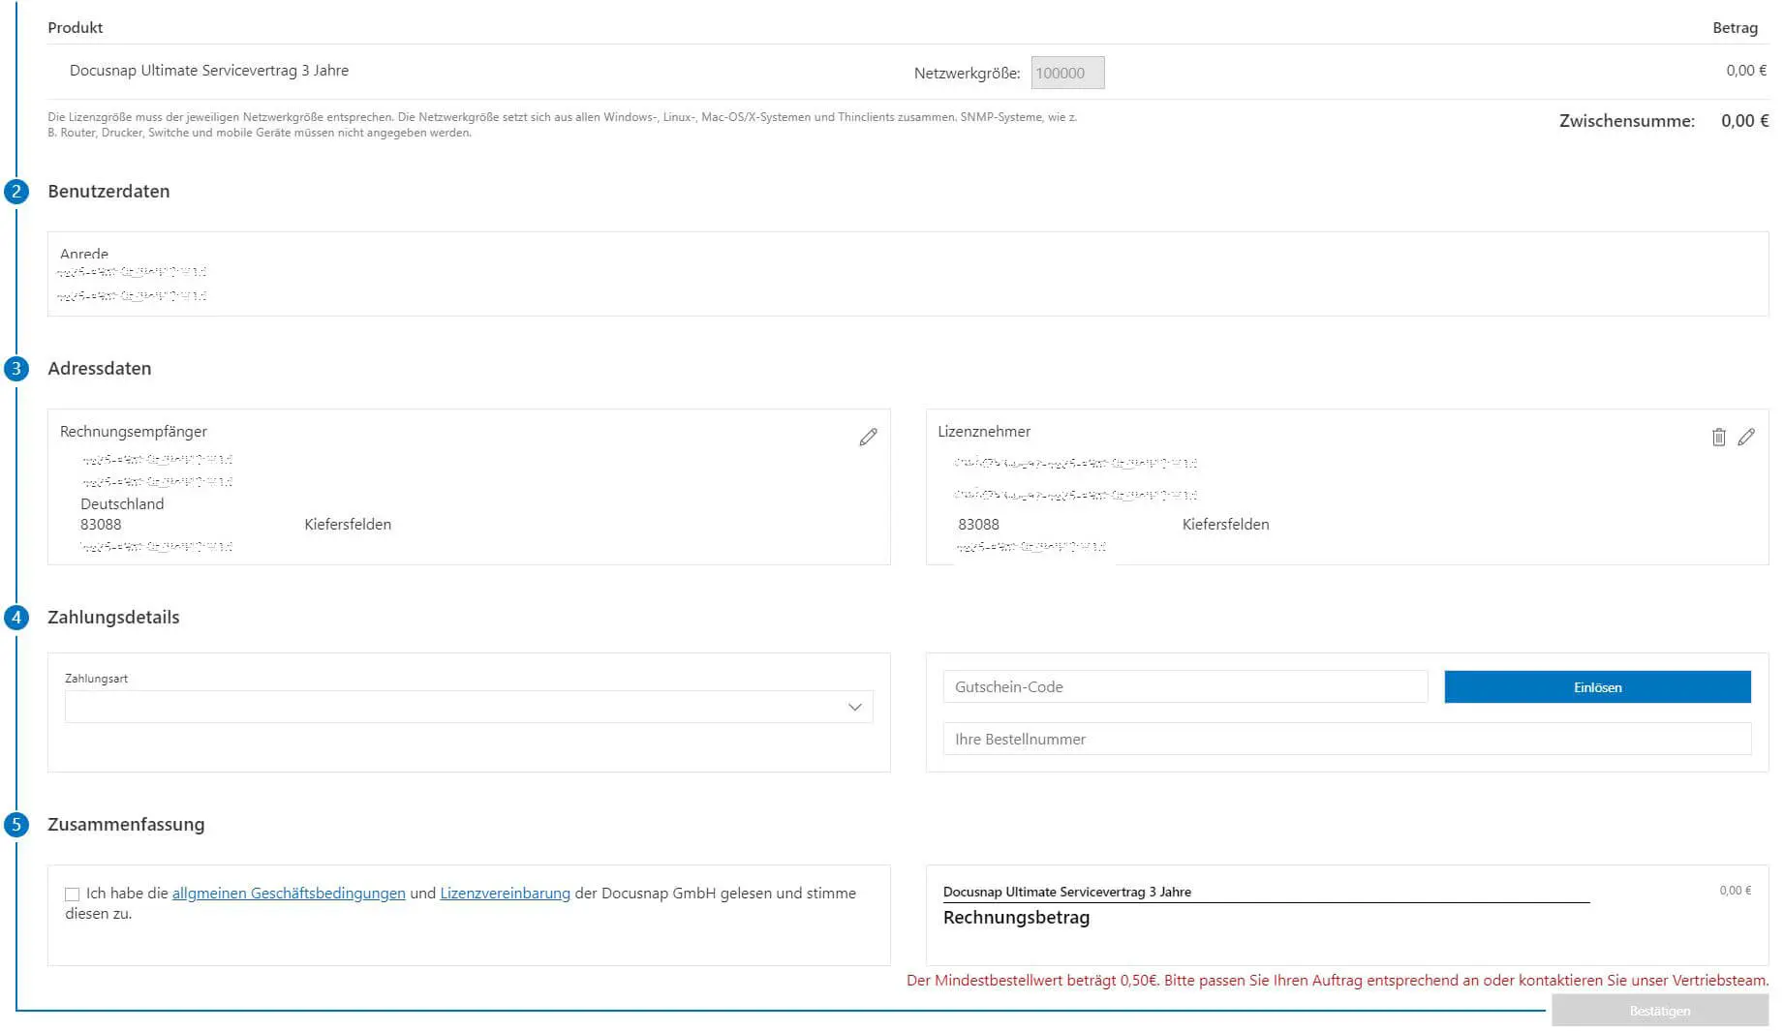Focus the Ihre Bestellnummer input field

point(1346,740)
